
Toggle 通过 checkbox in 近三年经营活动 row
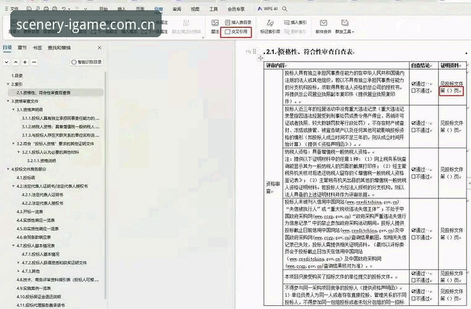(413, 123)
